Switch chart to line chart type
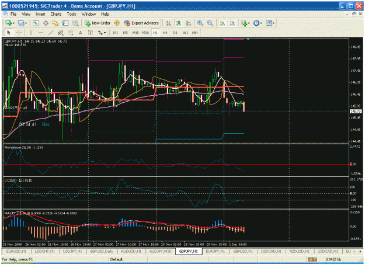 pos(189,23)
